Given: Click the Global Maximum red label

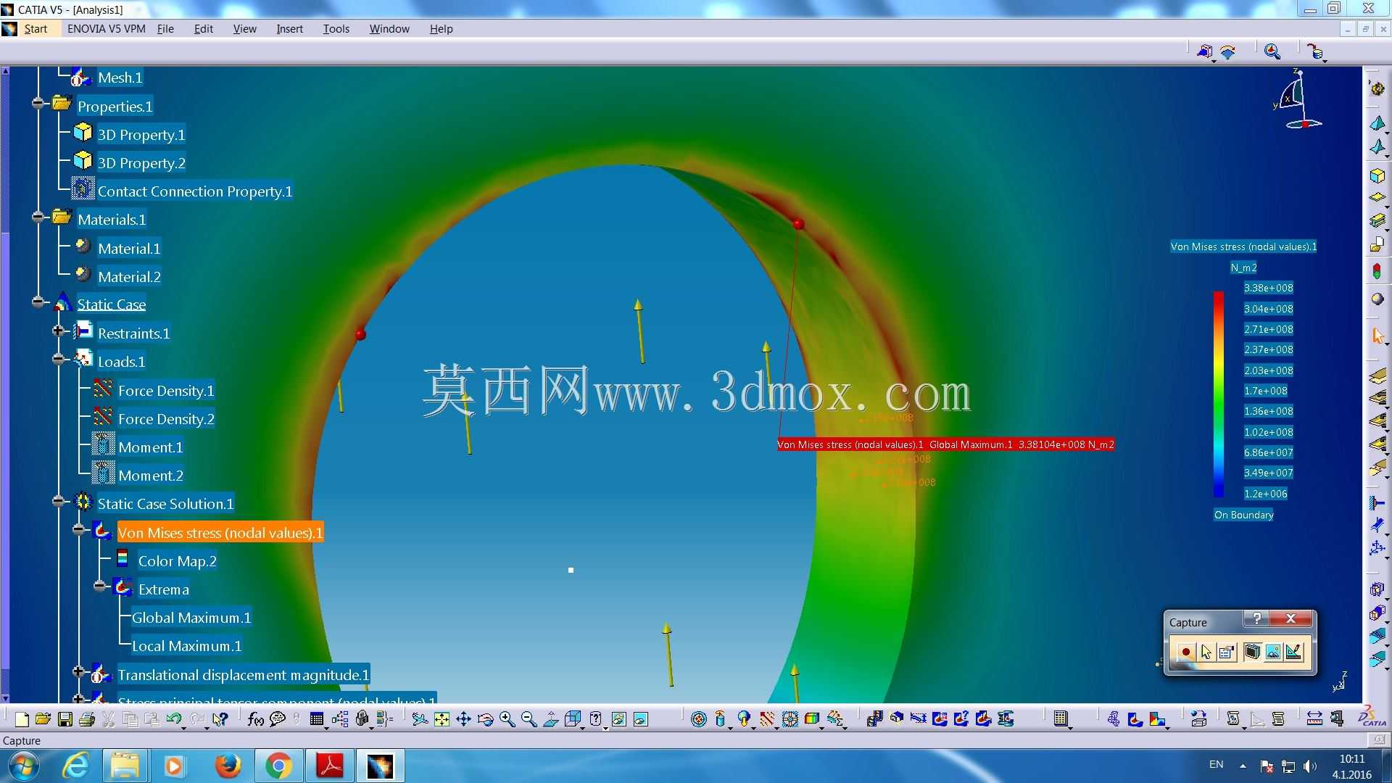Looking at the screenshot, I should (945, 444).
